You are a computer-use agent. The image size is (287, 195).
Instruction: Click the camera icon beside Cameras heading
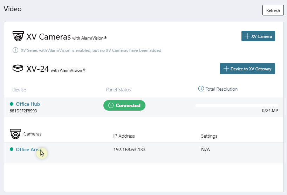15,134
